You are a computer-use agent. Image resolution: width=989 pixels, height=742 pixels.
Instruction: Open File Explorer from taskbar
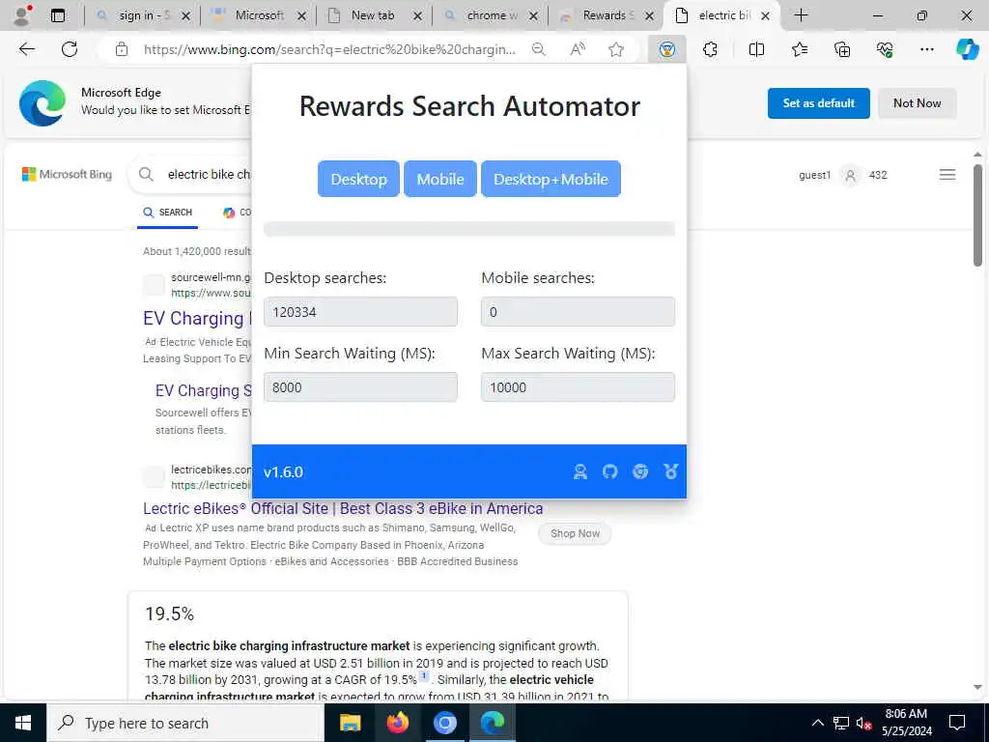coord(350,723)
